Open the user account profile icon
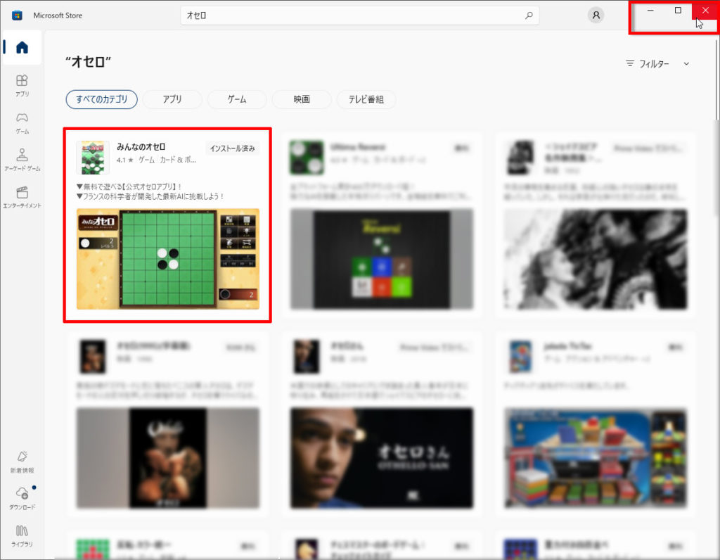720x560 pixels. [x=596, y=15]
